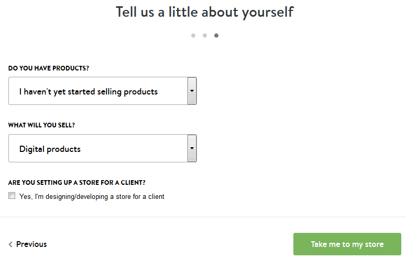The image size is (406, 260).
Task: Click the 'Yes, I'm designing/developing a store' label
Action: pos(92,197)
